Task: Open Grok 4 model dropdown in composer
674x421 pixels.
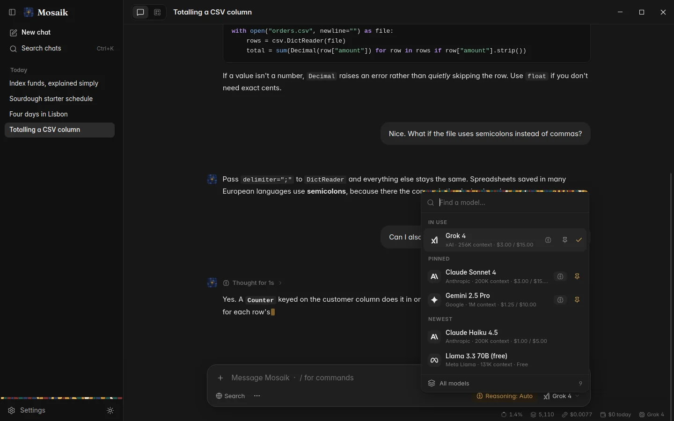Action: tap(562, 396)
